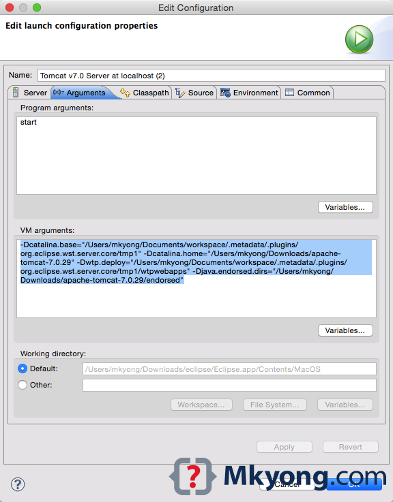Confirm with the blue OK button
The image size is (393, 502).
(x=354, y=484)
